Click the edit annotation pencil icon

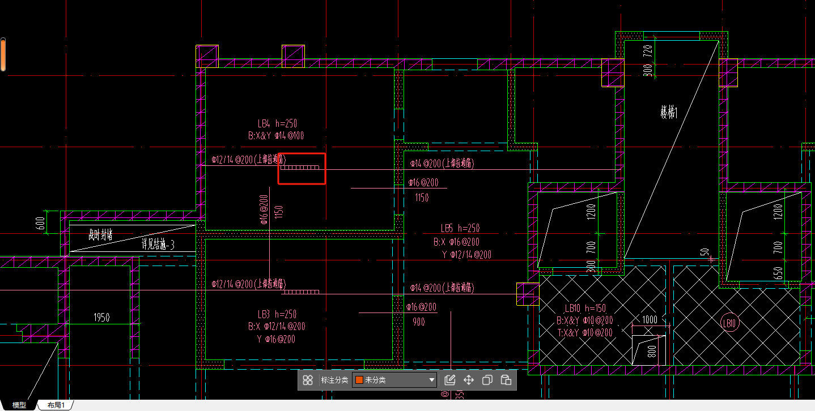[450, 380]
